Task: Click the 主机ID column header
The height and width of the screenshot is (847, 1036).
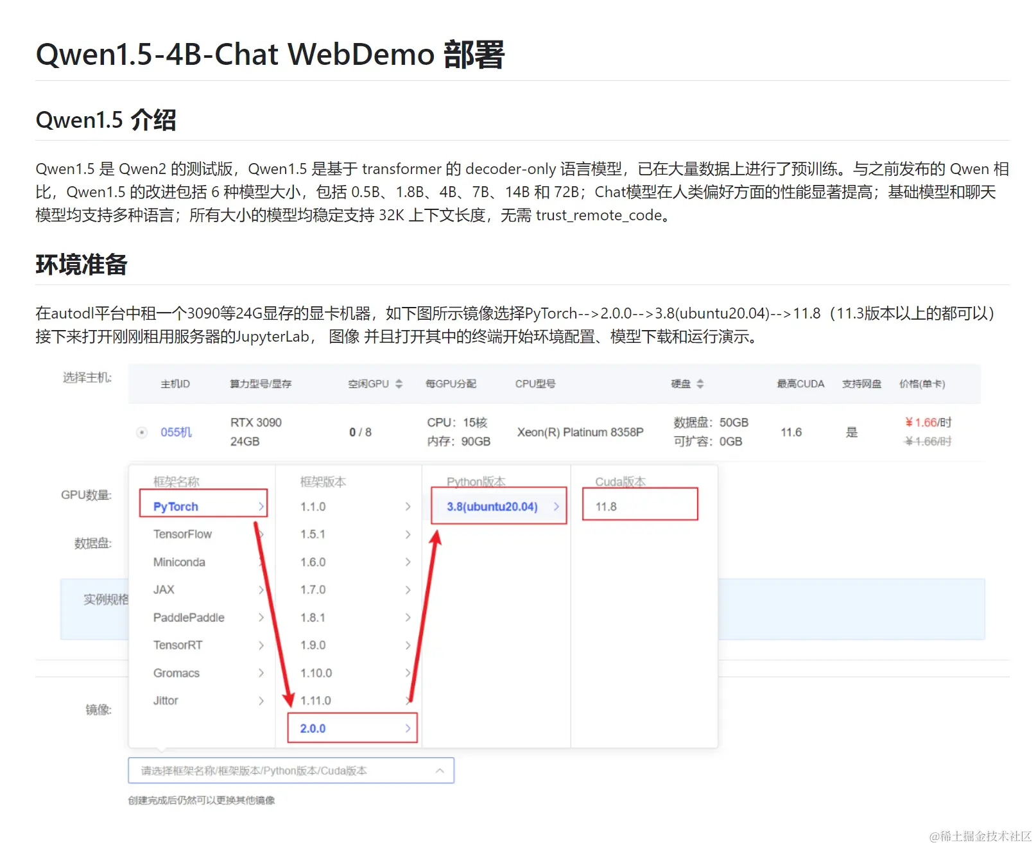Action: pyautogui.click(x=175, y=383)
